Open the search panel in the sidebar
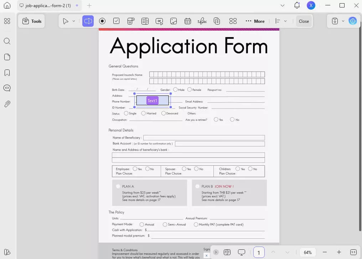Viewport: 362px width, 259px height. click(x=7, y=41)
